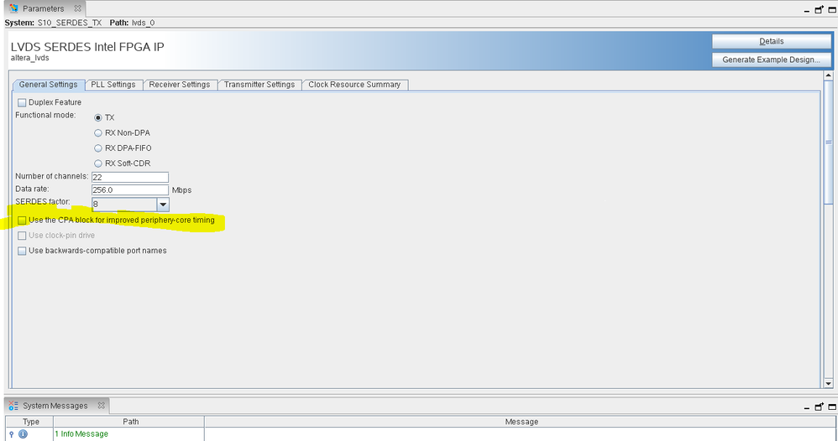The height and width of the screenshot is (441, 838).
Task: Enable the Duplex Feature checkbox
Action: (22, 102)
